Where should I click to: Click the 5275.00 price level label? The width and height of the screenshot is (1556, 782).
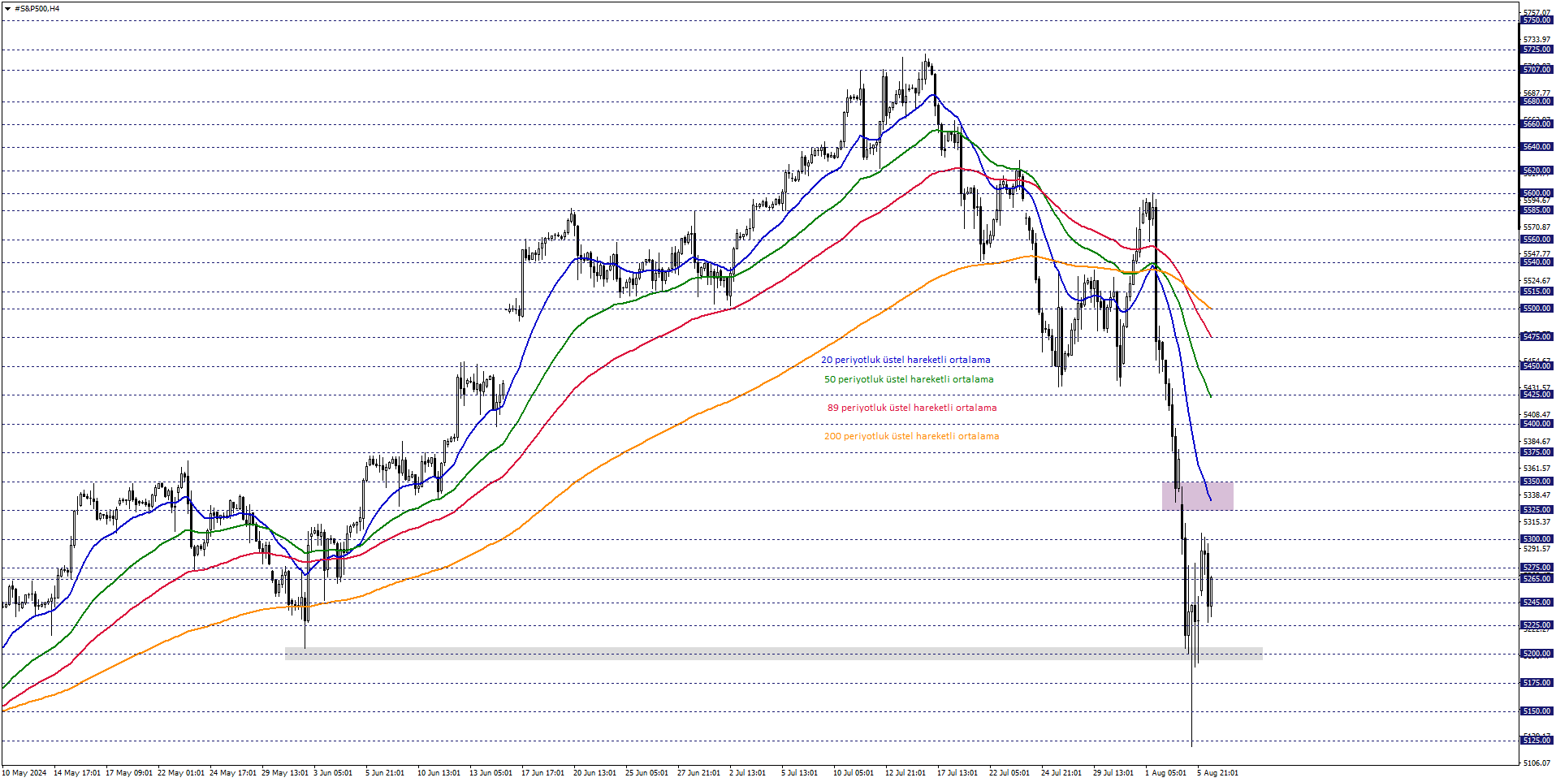(1537, 568)
